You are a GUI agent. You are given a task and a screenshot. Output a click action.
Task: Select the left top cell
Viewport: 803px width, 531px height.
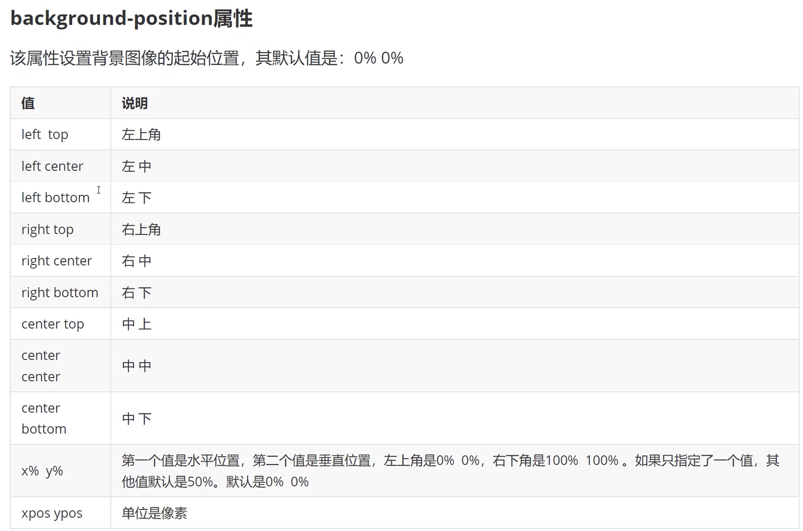tap(60, 134)
